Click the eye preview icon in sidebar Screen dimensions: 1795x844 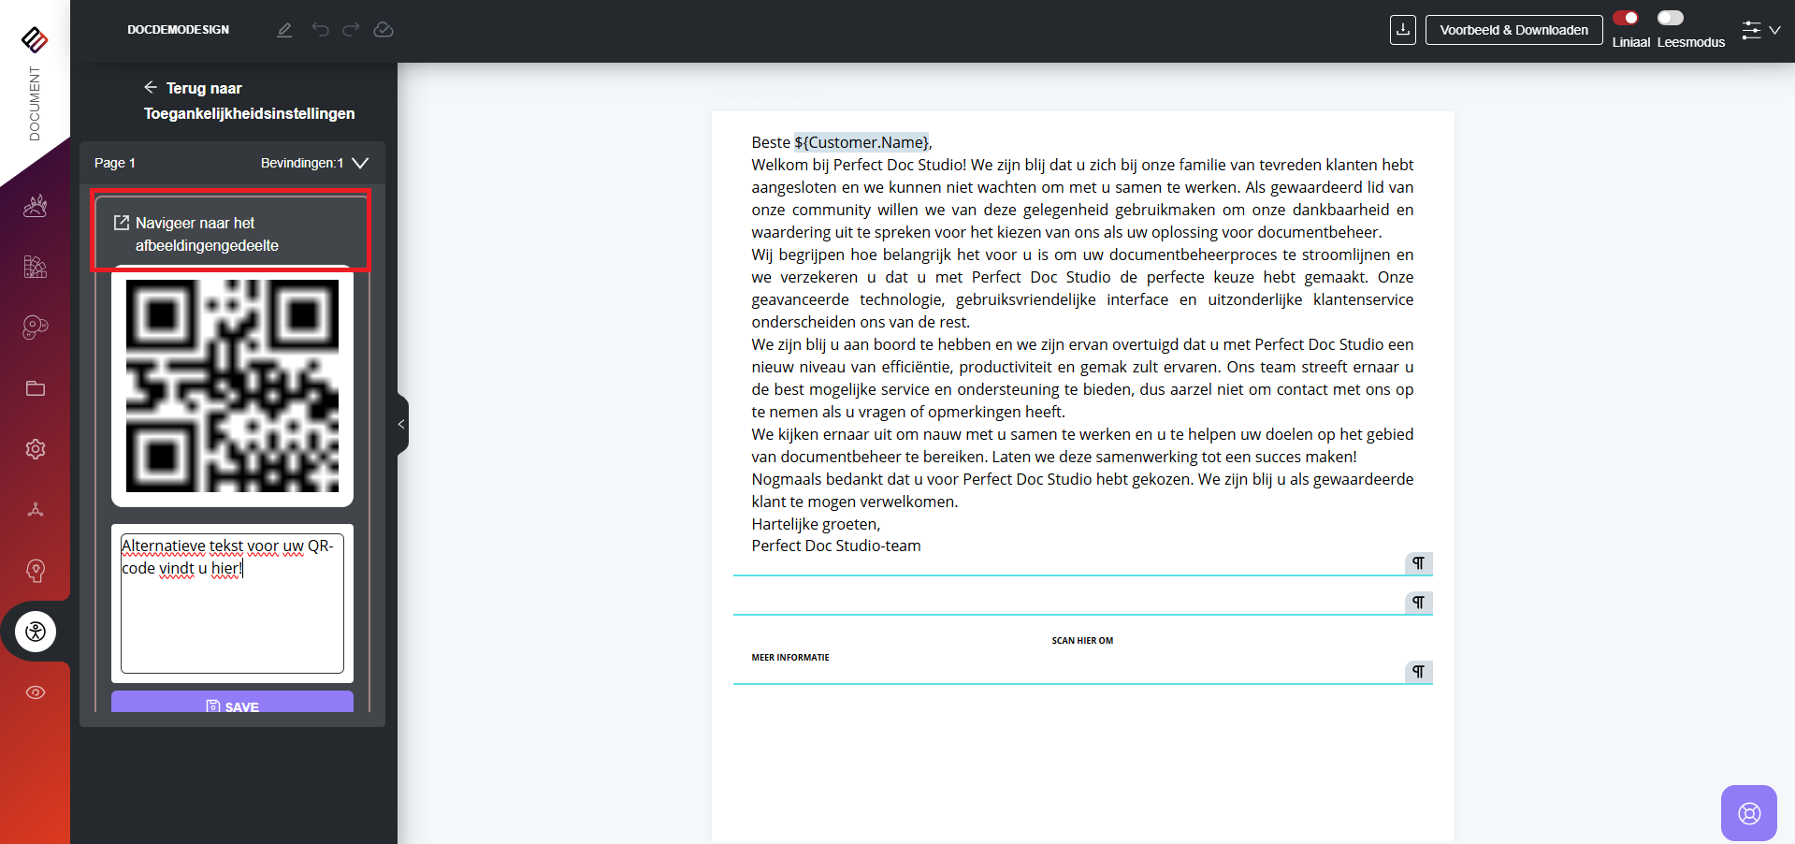[x=36, y=692]
